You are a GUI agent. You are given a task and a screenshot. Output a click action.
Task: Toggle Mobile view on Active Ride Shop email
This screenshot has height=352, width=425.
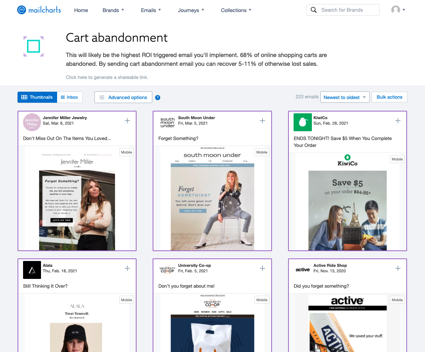click(x=397, y=300)
